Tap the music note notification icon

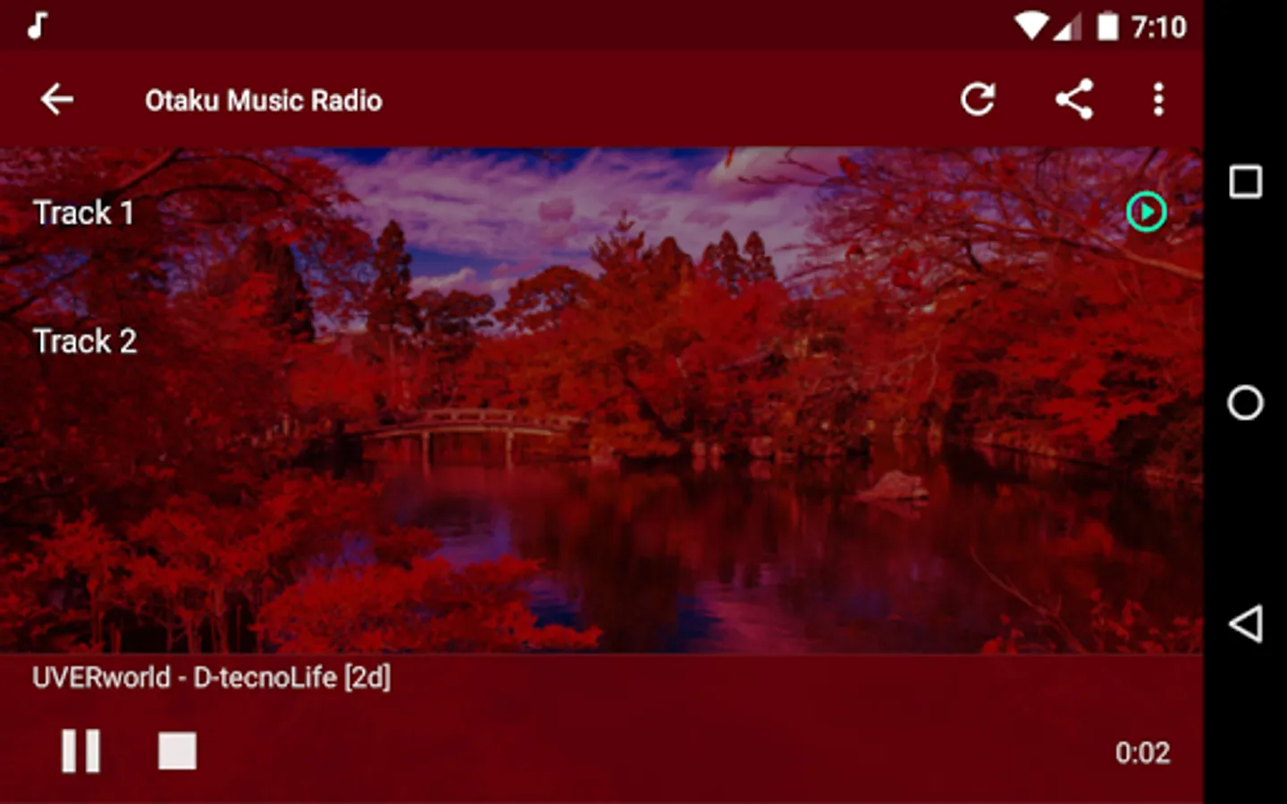tap(37, 26)
